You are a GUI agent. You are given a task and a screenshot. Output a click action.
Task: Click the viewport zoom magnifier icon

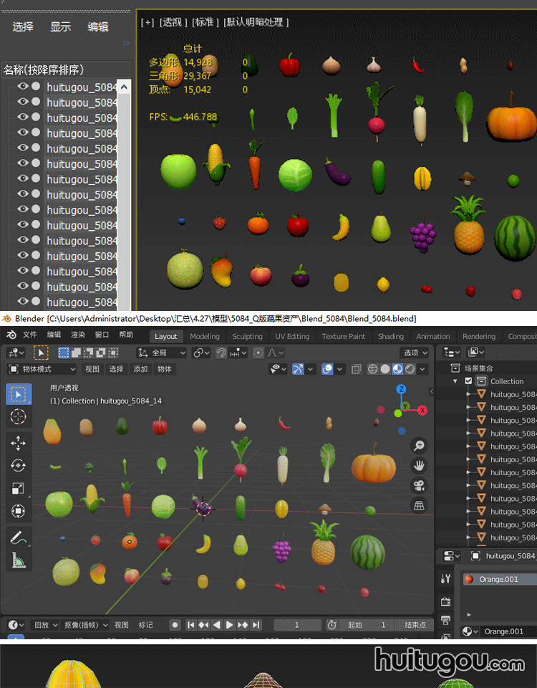420,446
